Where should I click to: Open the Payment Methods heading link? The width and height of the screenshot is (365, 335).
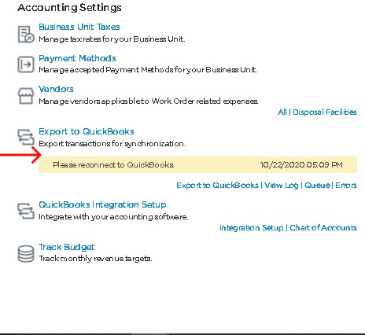[77, 58]
